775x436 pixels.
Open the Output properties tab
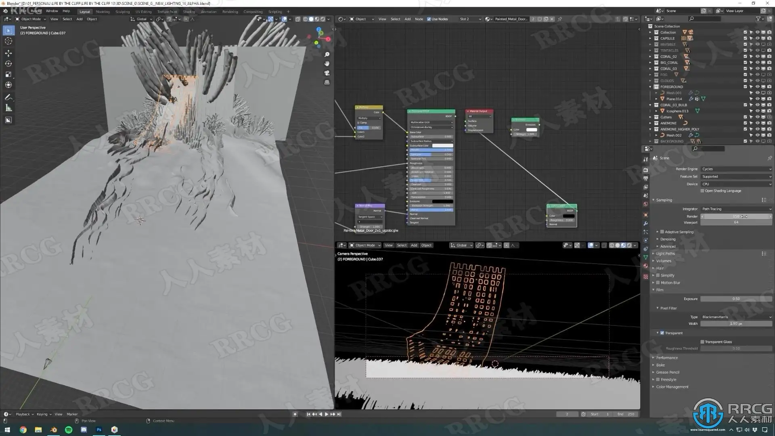(x=646, y=178)
